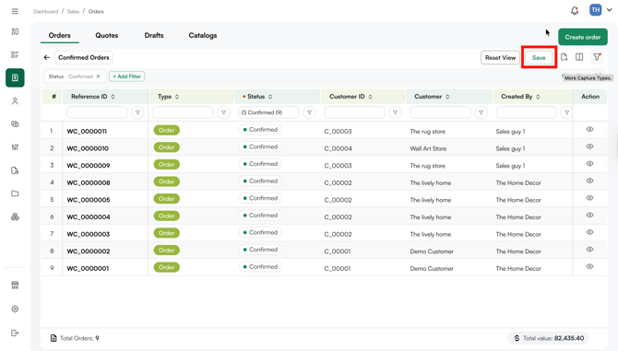Click the Customer filter input field
618x351 pixels.
pyautogui.click(x=440, y=112)
